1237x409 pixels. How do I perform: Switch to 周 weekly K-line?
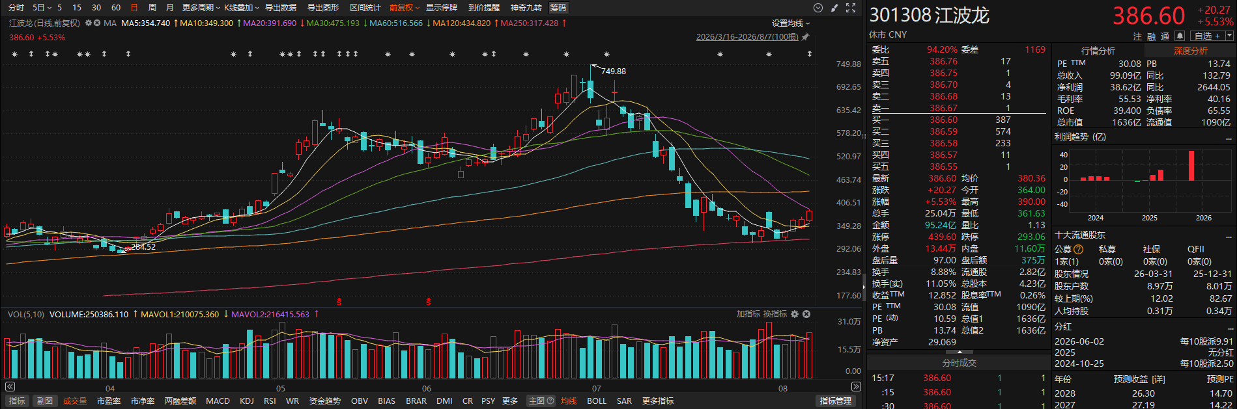coord(152,8)
